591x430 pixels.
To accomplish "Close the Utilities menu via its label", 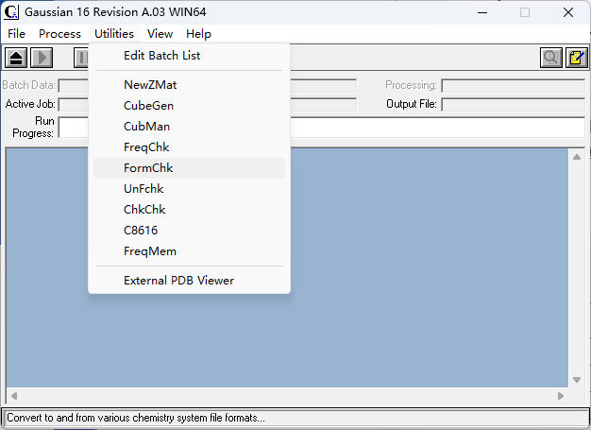I will 114,34.
